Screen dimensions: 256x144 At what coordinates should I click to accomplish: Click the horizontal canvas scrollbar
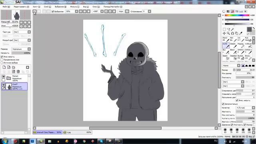[x=125, y=128]
